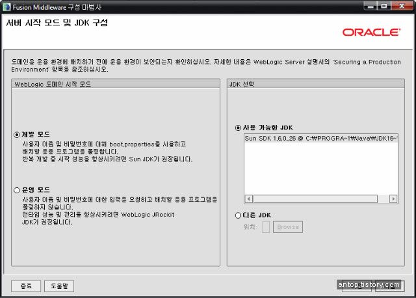Click the JDK 선택 panel title
This screenshot has height=298, width=416.
pos(242,84)
